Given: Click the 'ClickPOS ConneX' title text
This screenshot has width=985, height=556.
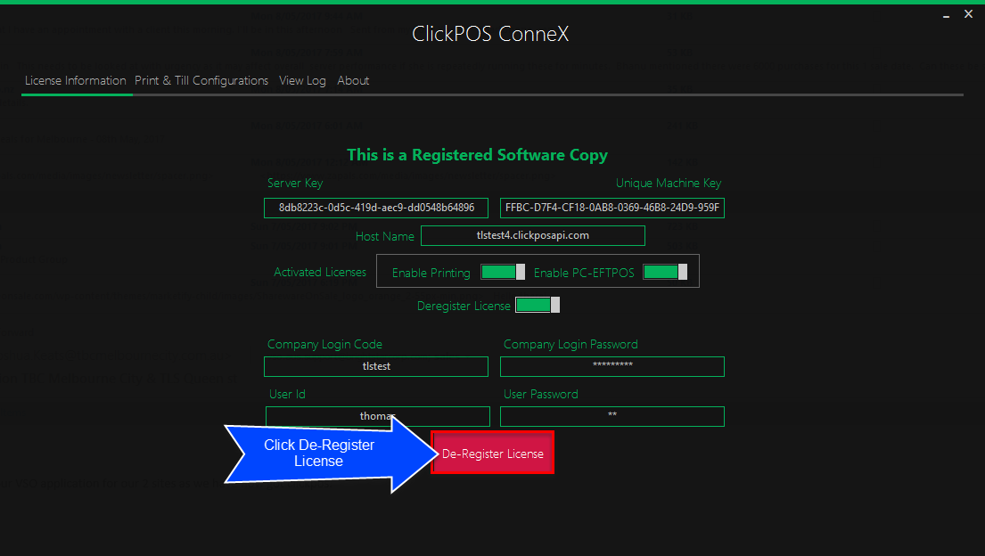Looking at the screenshot, I should (490, 33).
